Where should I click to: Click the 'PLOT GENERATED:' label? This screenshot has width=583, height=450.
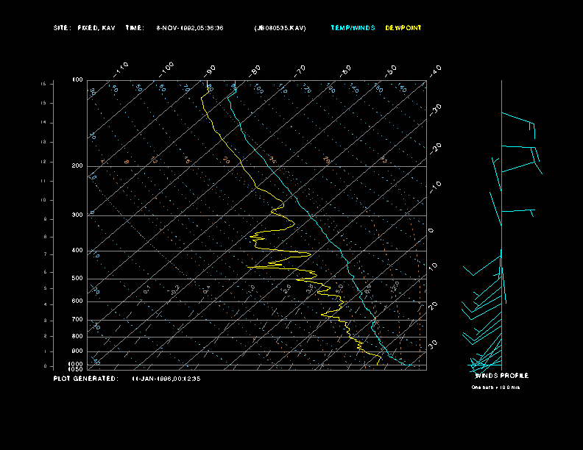point(86,379)
